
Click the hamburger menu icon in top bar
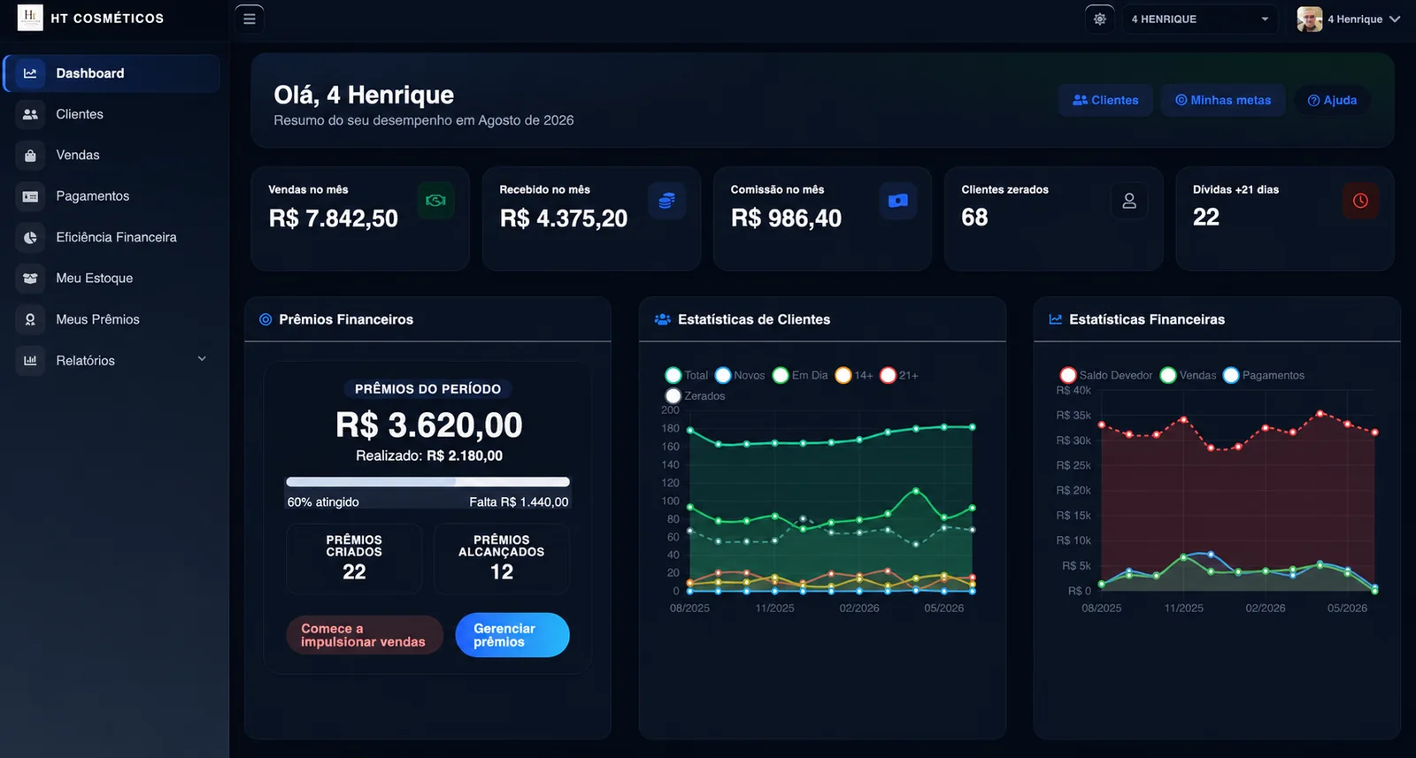pos(250,19)
